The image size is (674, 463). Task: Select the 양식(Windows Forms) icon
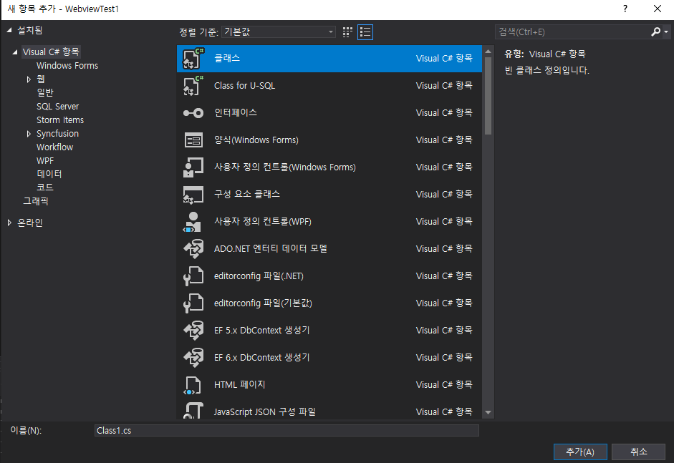point(193,140)
